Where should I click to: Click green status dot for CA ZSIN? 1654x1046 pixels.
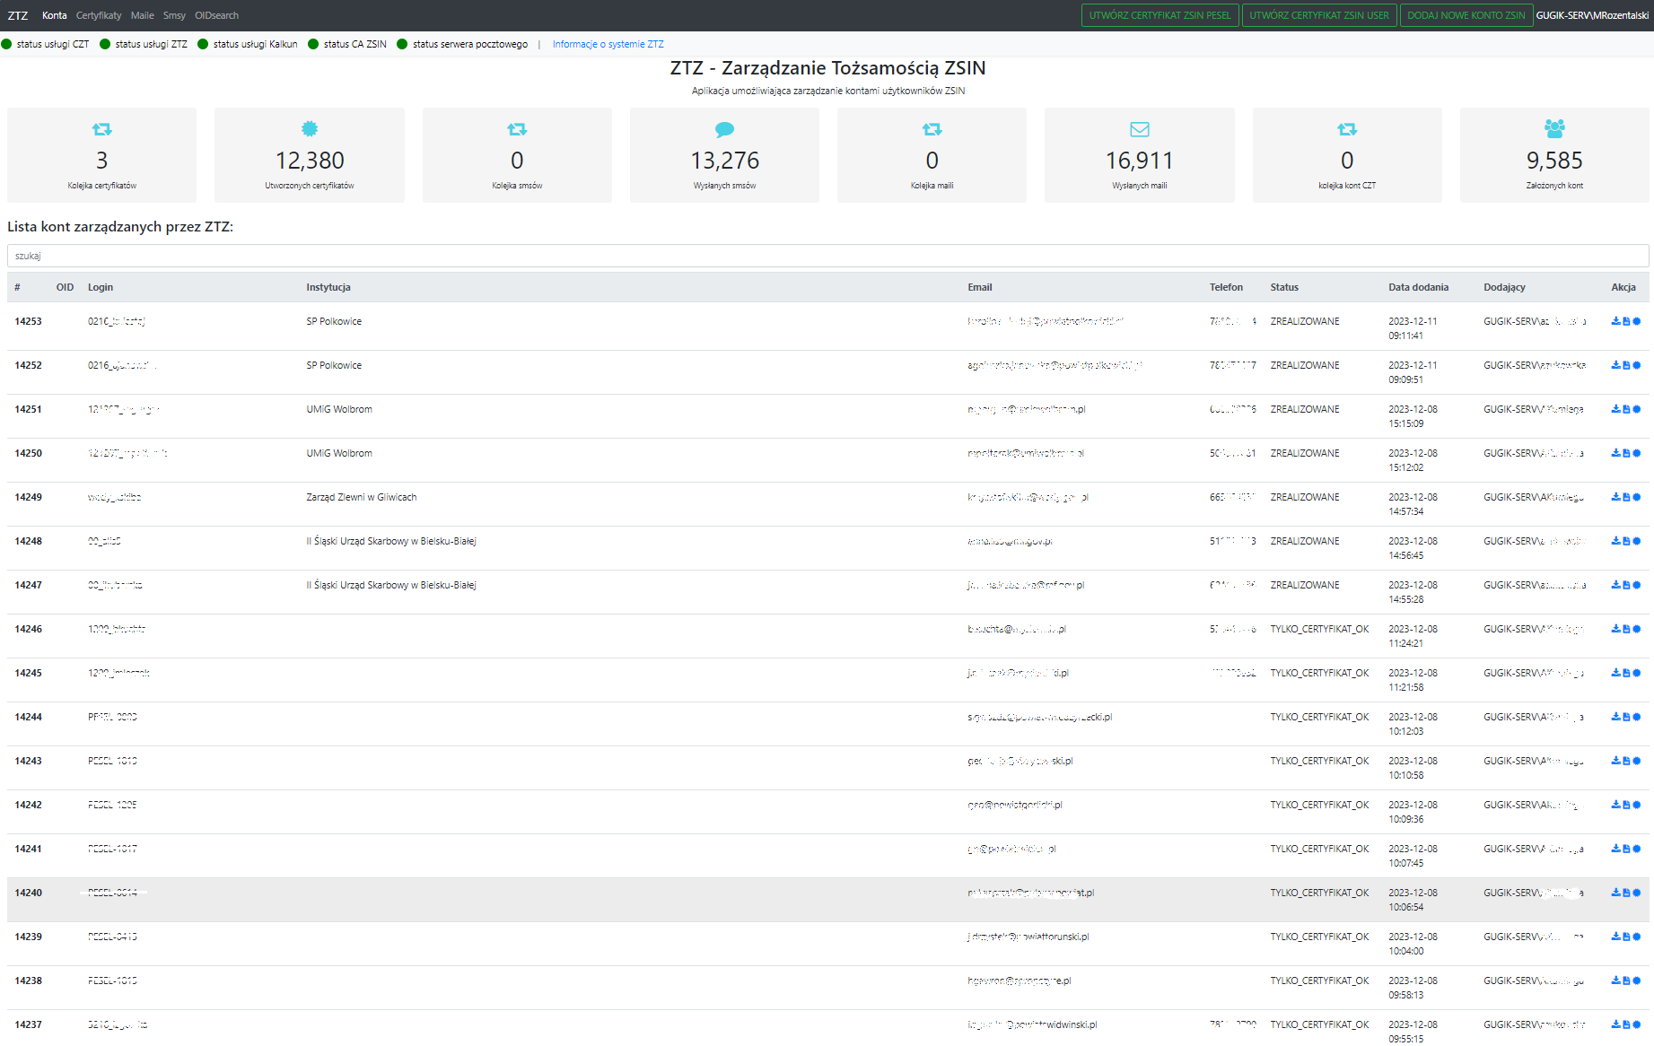click(x=313, y=44)
